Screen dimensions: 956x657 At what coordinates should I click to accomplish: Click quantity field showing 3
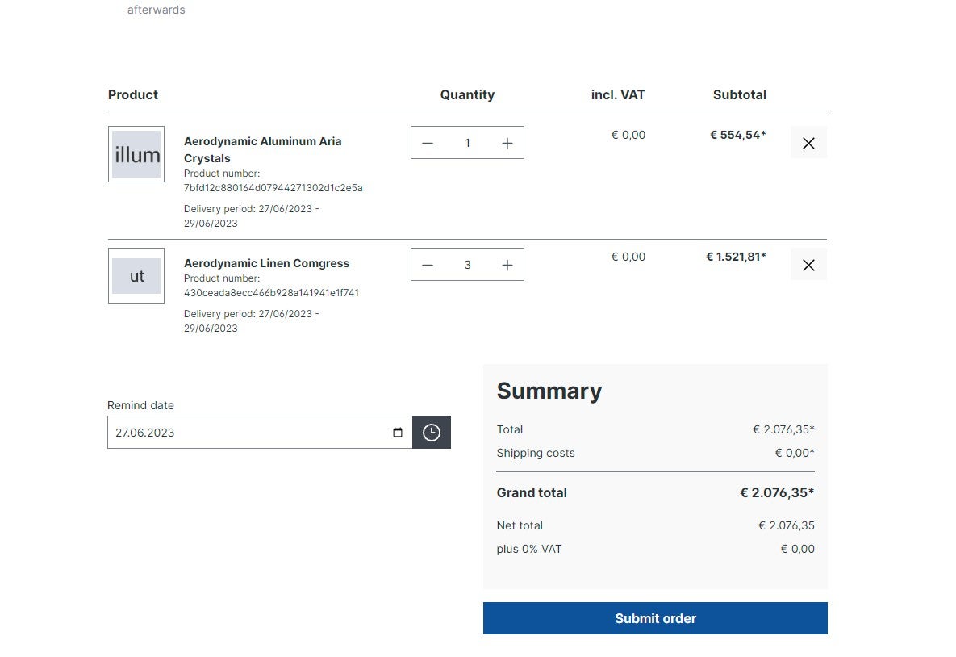click(x=468, y=265)
